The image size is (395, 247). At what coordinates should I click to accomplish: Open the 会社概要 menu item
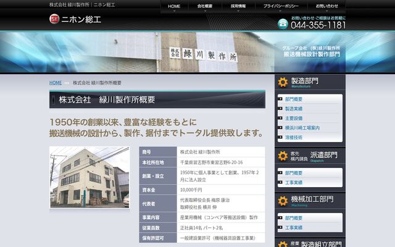[205, 6]
